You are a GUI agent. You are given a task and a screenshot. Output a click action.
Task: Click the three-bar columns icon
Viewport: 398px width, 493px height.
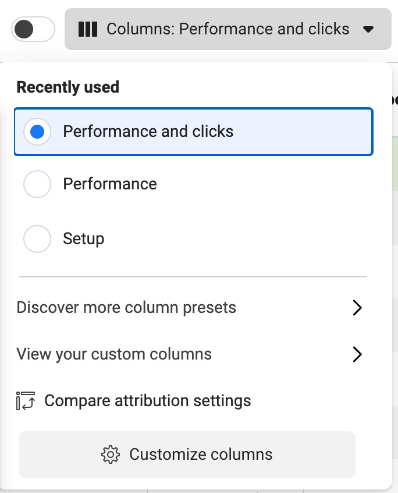coord(87,29)
